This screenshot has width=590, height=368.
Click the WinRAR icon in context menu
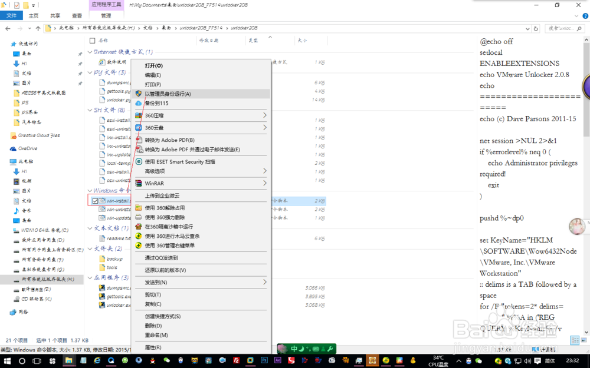pos(139,183)
